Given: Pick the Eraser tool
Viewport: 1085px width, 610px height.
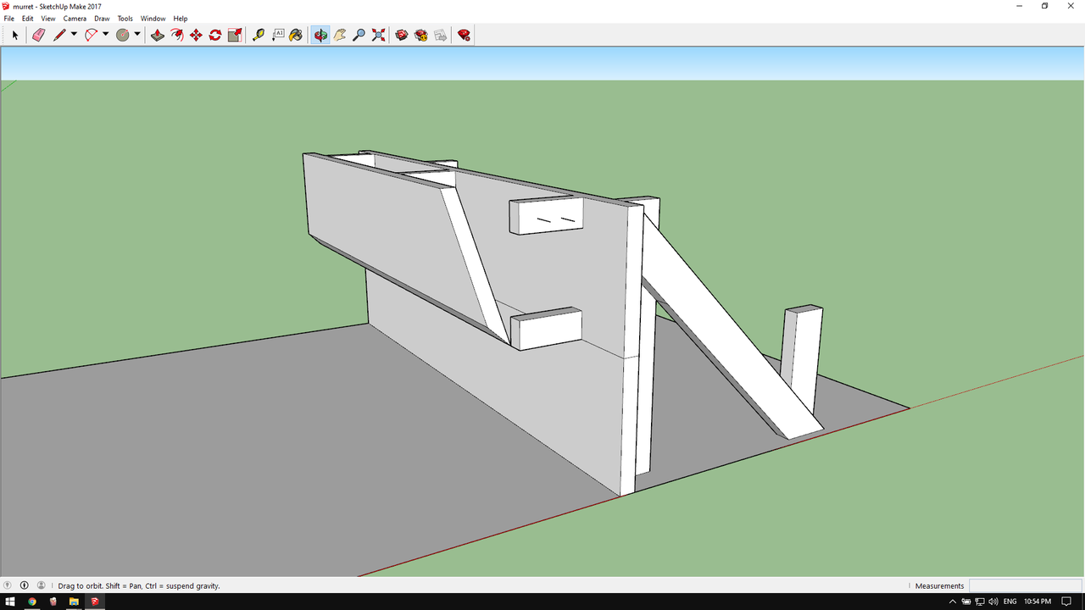Looking at the screenshot, I should [38, 35].
